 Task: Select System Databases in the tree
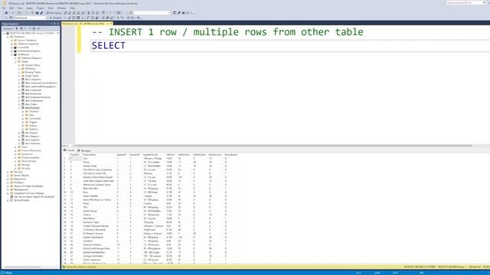(27, 40)
